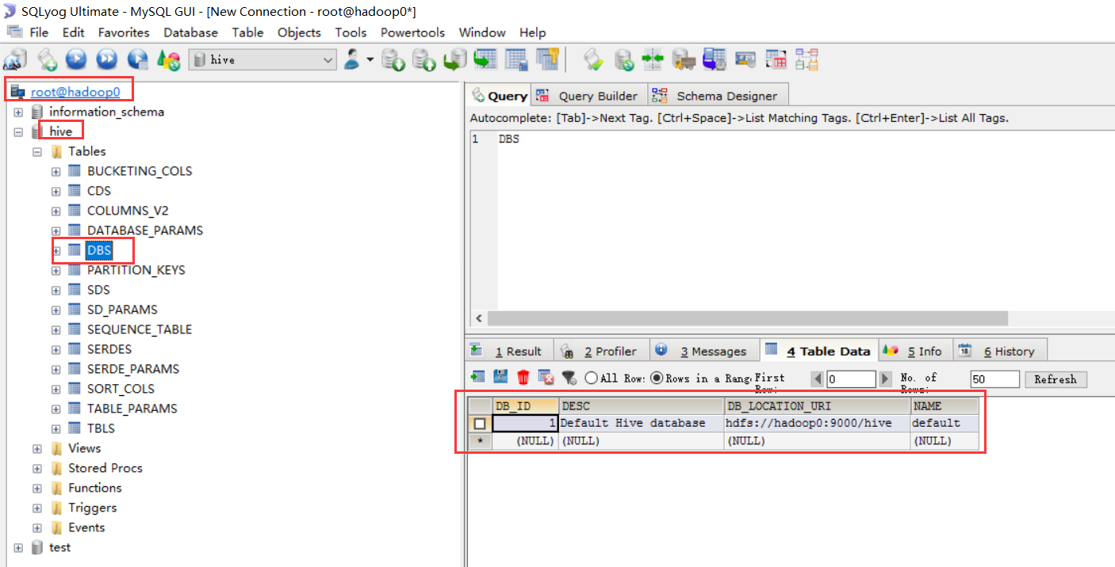The height and width of the screenshot is (567, 1115).
Task: Click the save changes disk icon in Table Data
Action: click(500, 377)
